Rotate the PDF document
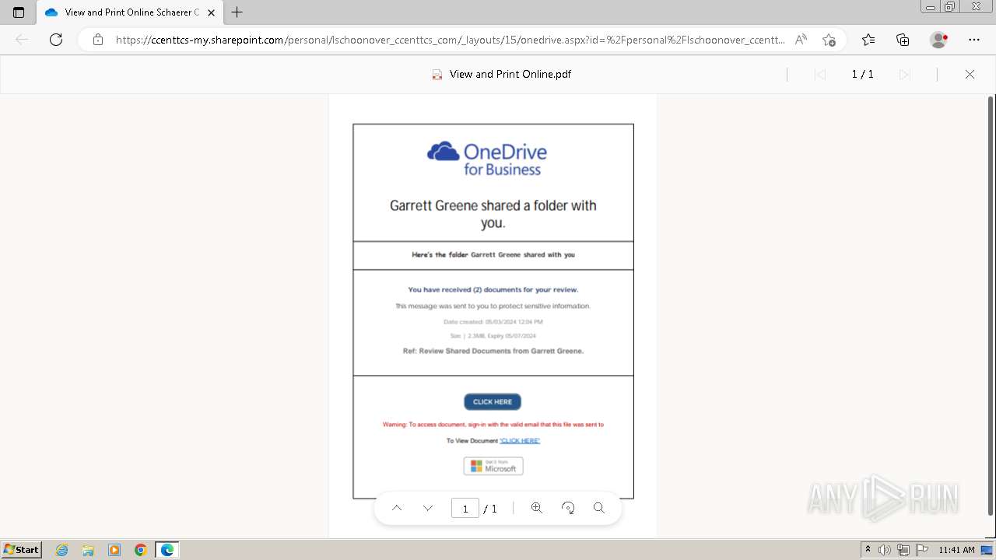This screenshot has width=996, height=560. tap(568, 508)
